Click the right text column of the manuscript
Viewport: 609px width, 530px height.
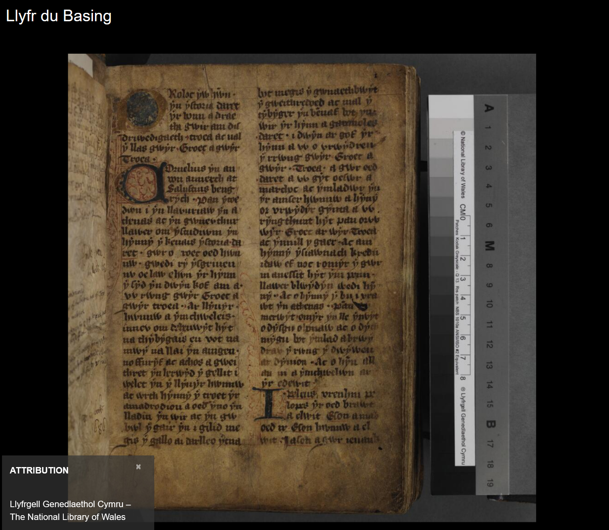(319, 241)
